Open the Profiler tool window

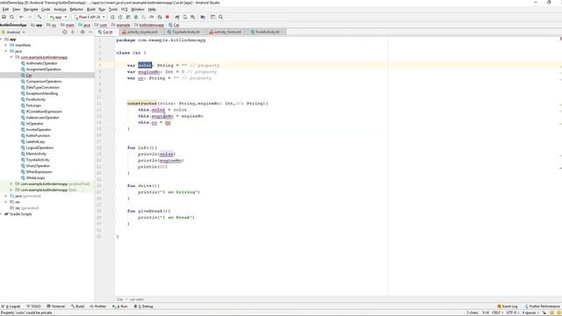pos(98,306)
